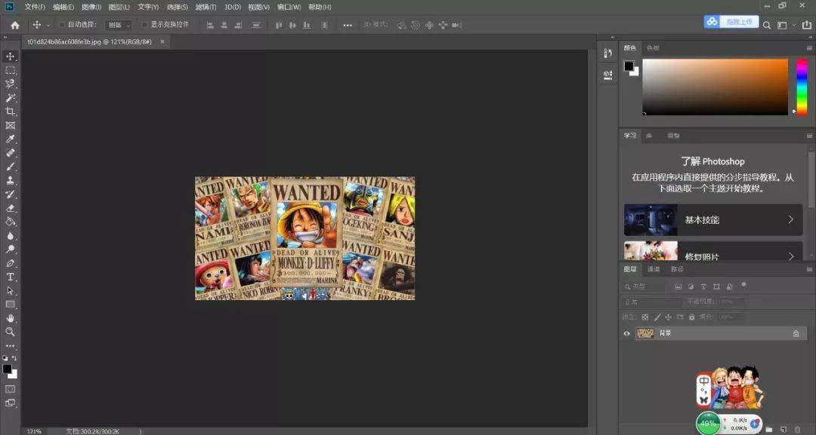Viewport: 816px width, 435px height.
Task: Select the Pen tool
Action: 10,263
